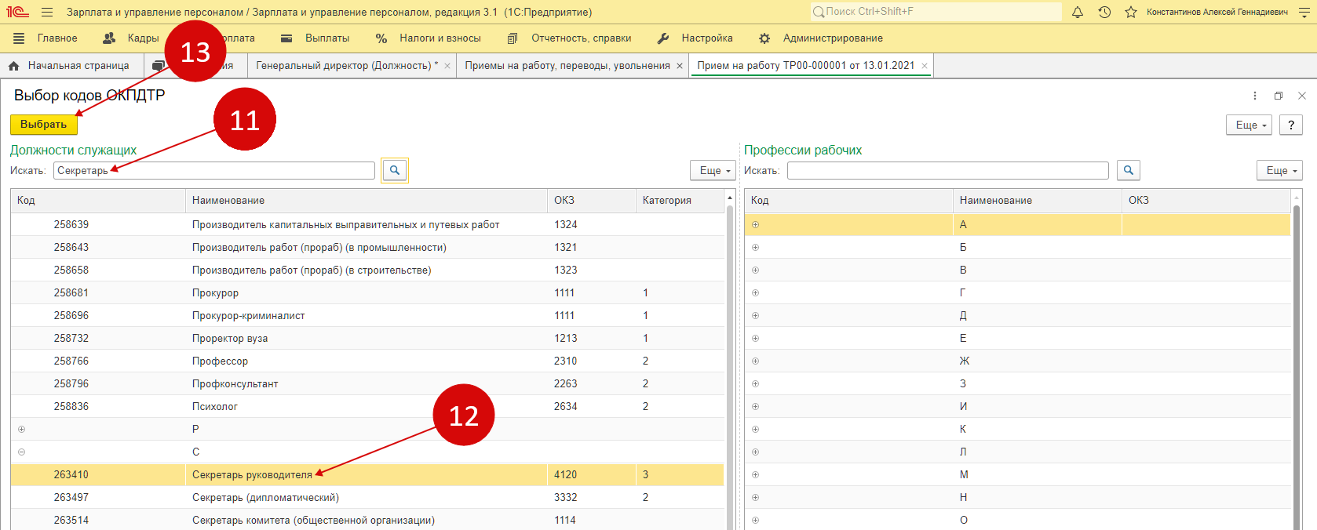Open the 1C application logo menu
Image resolution: width=1317 pixels, height=530 pixels.
click(x=17, y=12)
